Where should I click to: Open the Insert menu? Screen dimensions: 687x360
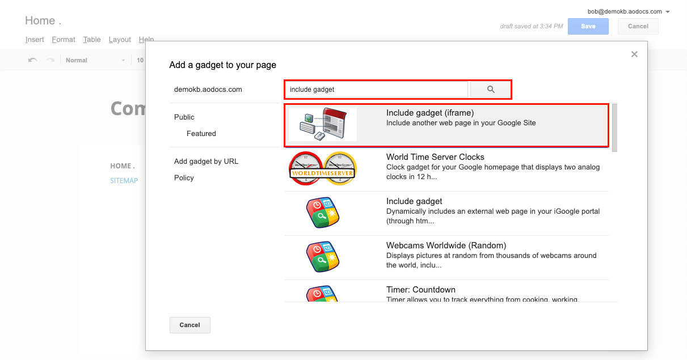pos(35,39)
